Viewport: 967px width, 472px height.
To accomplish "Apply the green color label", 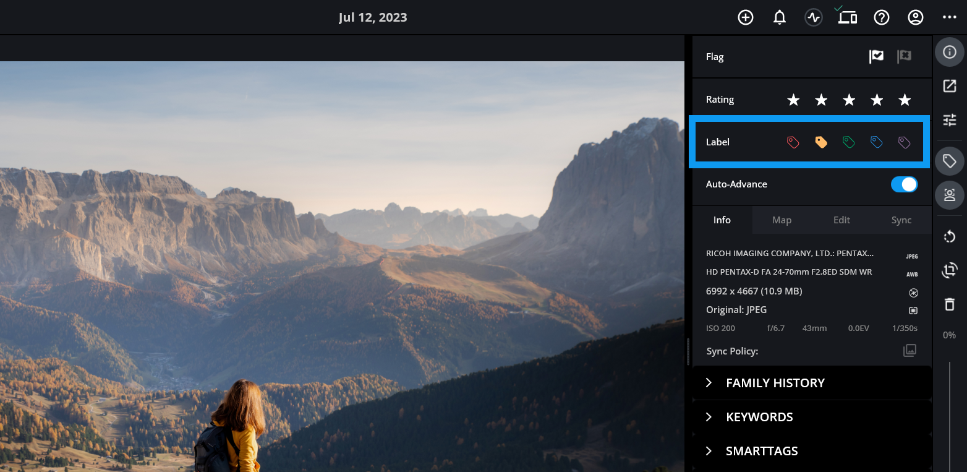I will (849, 142).
